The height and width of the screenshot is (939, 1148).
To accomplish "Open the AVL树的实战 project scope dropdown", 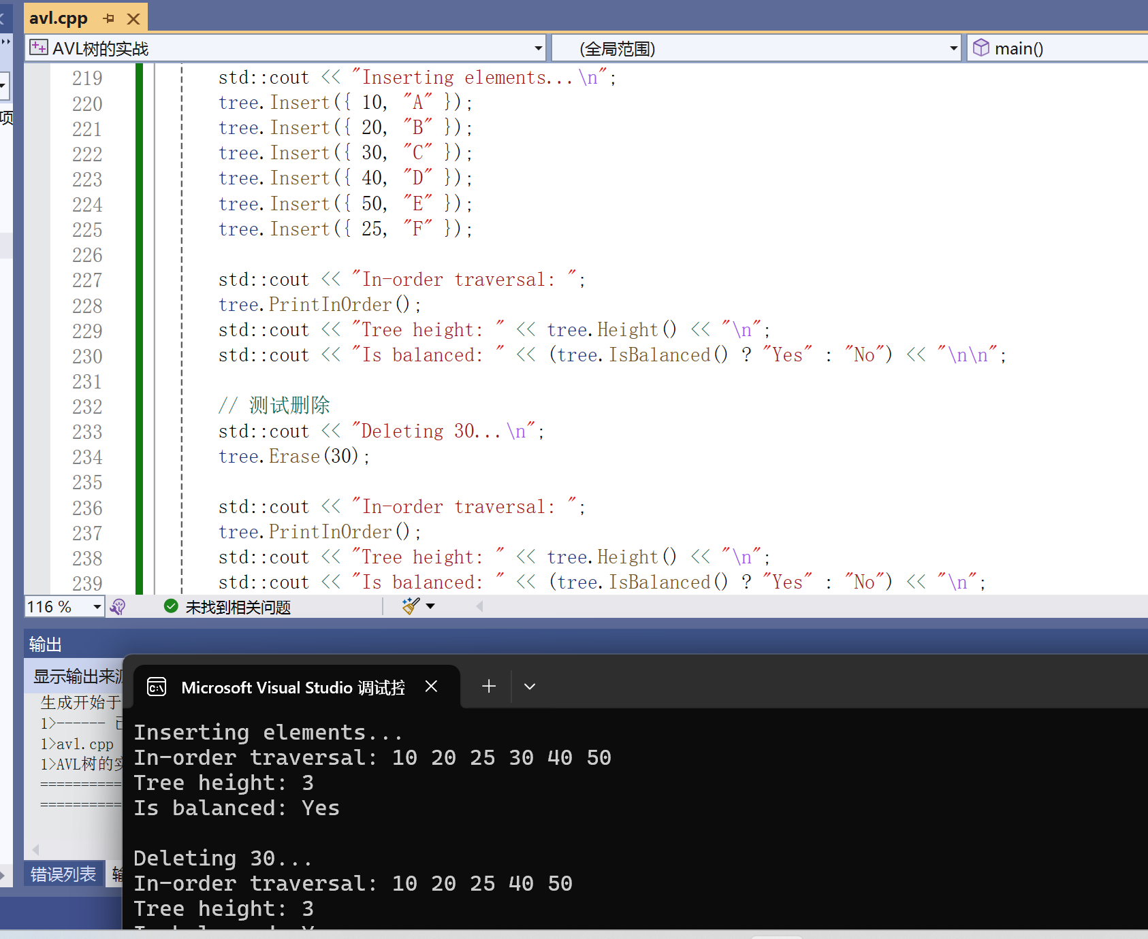I will [x=538, y=48].
